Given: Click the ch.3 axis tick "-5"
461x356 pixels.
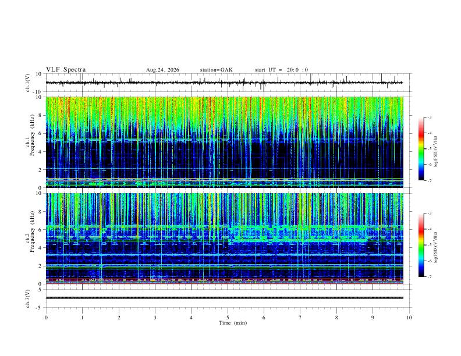Looking at the screenshot, I should pos(40,308).
